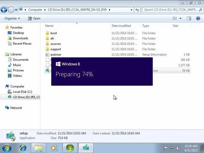Click the Open toolbar button
This screenshot has width=204, height=153.
[x=34, y=18]
